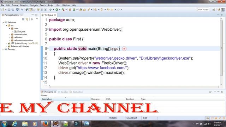This screenshot has width=226, height=127.
Task: Open the New file dropdown arrow
Action: coord(6,10)
